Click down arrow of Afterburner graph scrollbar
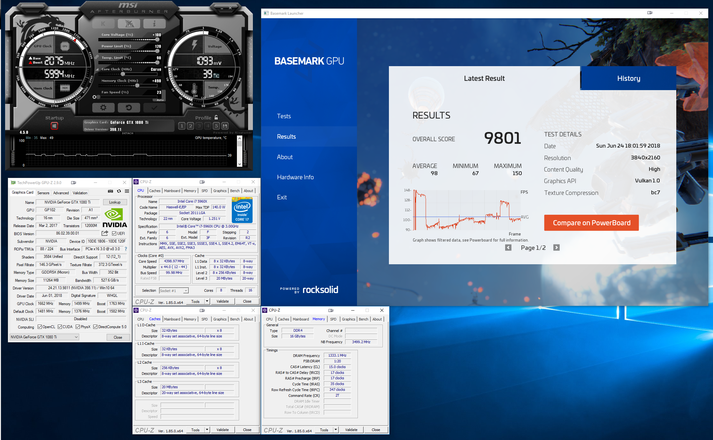The height and width of the screenshot is (440, 713). [x=240, y=164]
